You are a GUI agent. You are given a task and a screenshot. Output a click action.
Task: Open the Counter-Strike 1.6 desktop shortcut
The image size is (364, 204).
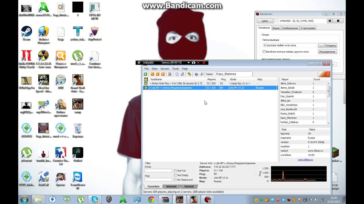coord(61,156)
